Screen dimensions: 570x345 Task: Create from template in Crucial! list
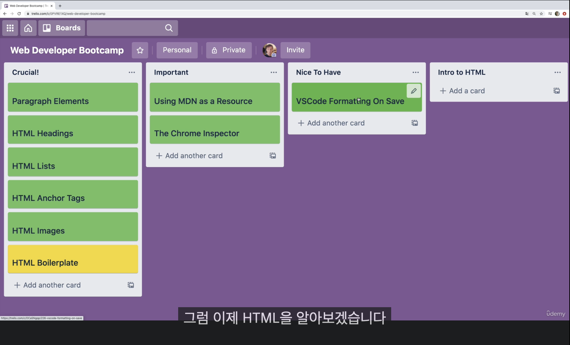(131, 285)
